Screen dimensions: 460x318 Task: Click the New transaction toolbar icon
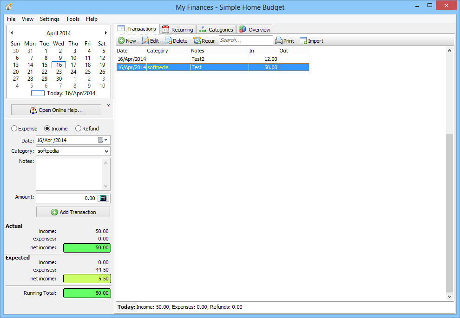point(121,40)
